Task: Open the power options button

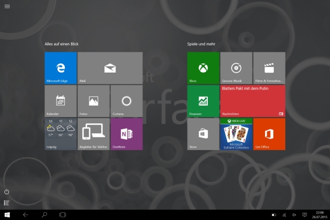Action: click(7, 192)
